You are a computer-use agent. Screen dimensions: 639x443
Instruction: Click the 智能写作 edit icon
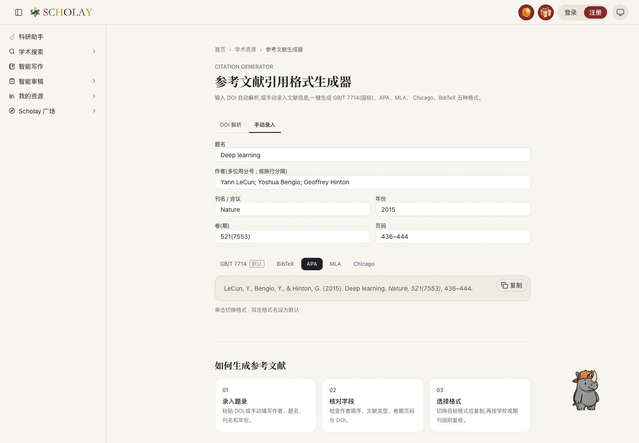point(12,66)
